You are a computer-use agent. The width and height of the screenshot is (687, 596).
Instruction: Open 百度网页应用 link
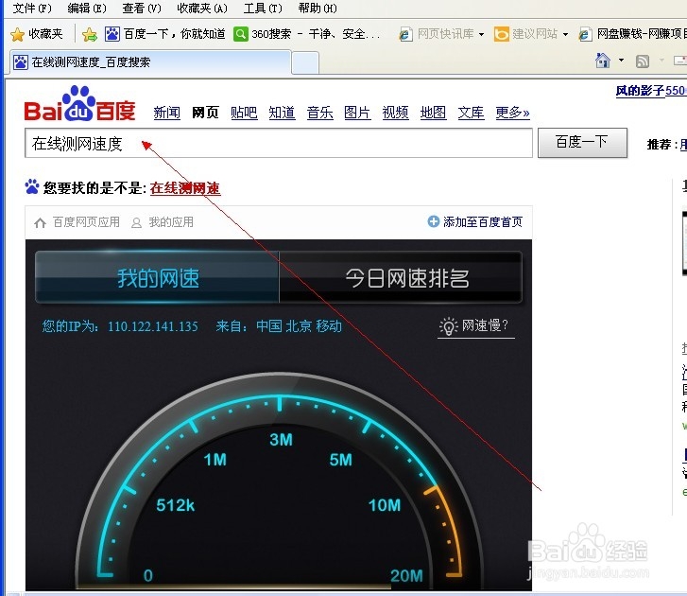click(x=86, y=222)
